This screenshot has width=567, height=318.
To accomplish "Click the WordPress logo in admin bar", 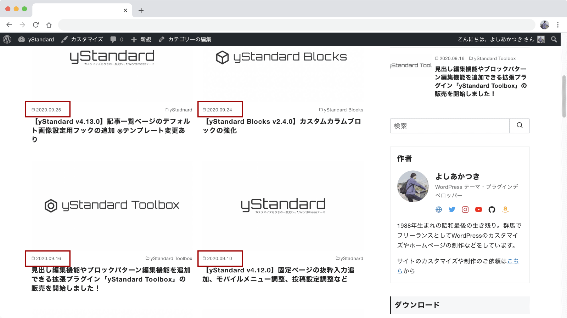I will [x=7, y=39].
